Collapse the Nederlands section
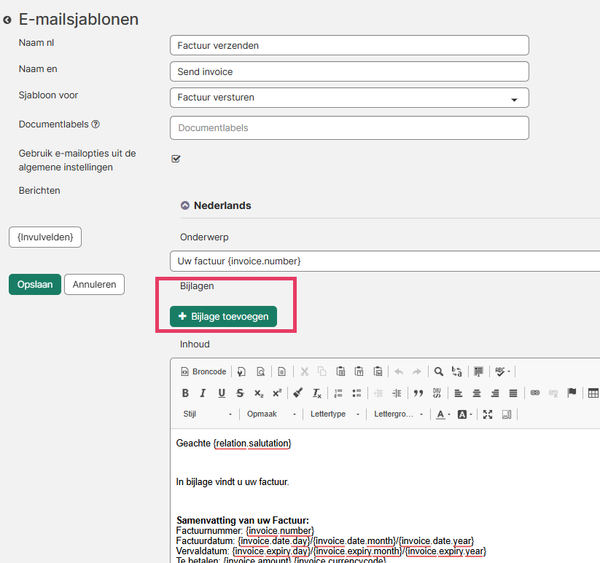The height and width of the screenshot is (563, 600). pyautogui.click(x=185, y=205)
